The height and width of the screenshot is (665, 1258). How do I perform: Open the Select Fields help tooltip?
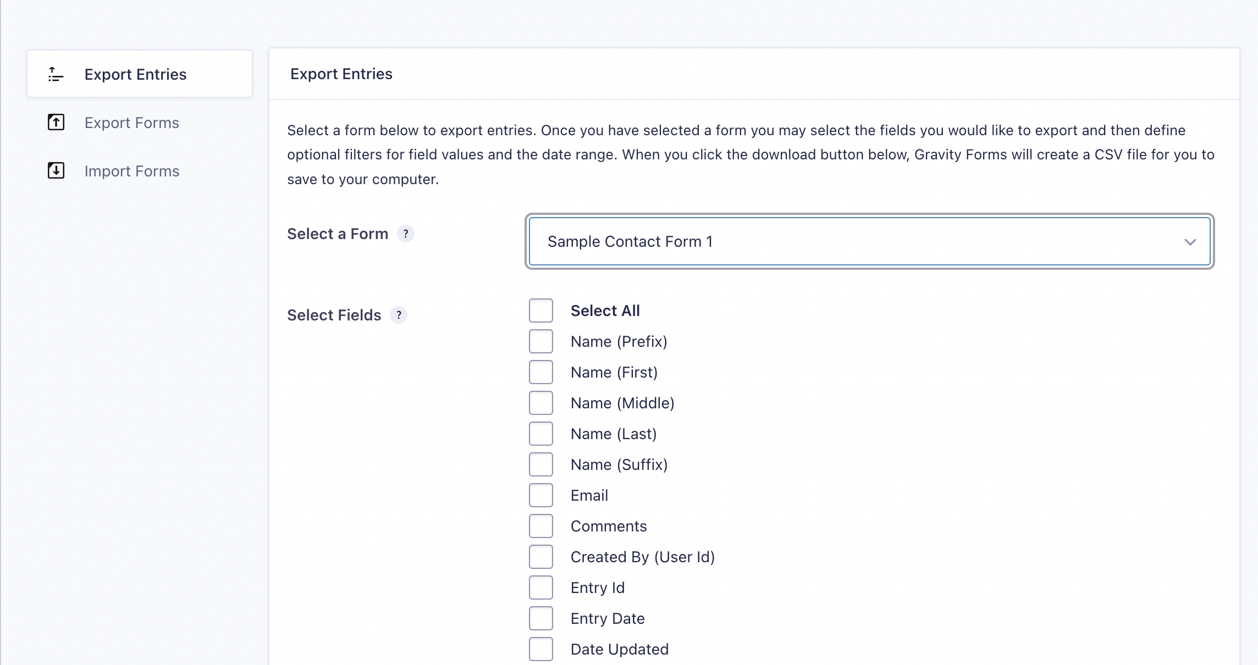(x=399, y=315)
